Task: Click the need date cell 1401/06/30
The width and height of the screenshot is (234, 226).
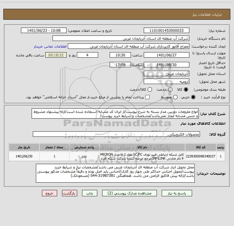Action: tap(24, 156)
